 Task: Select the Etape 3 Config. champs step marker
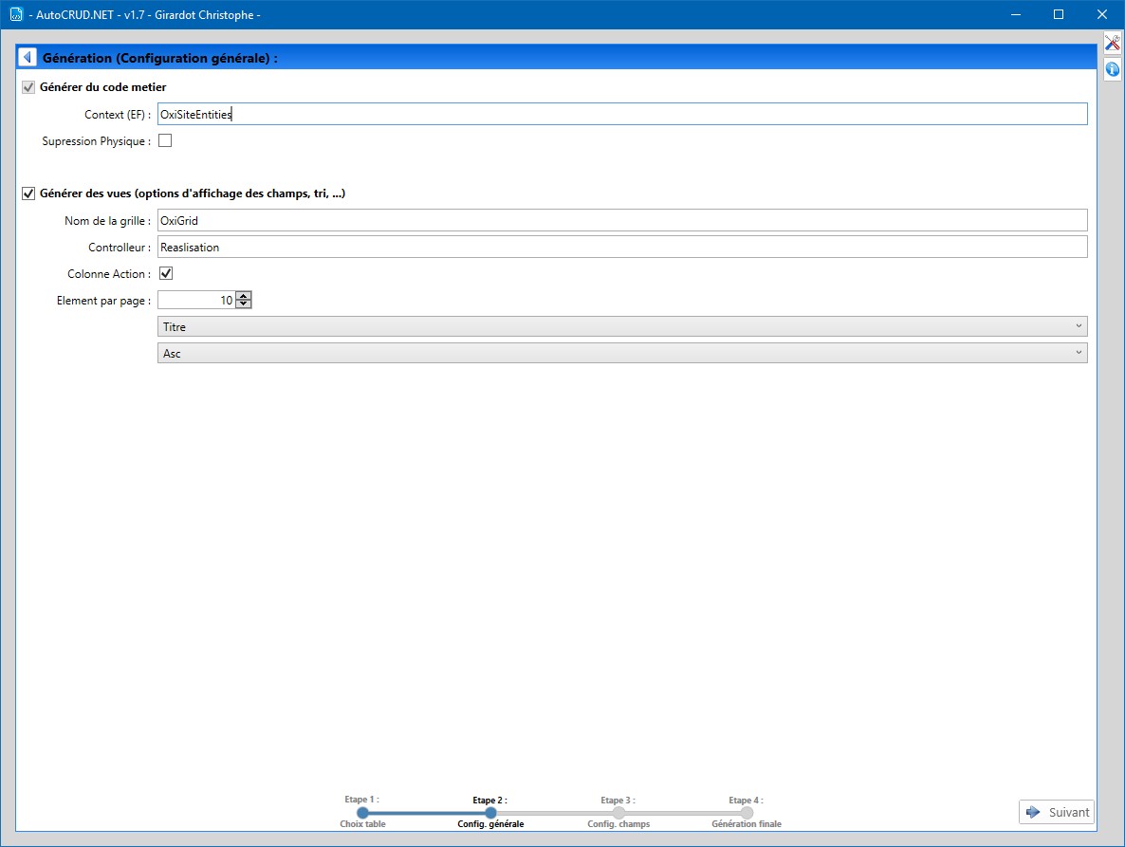[618, 813]
